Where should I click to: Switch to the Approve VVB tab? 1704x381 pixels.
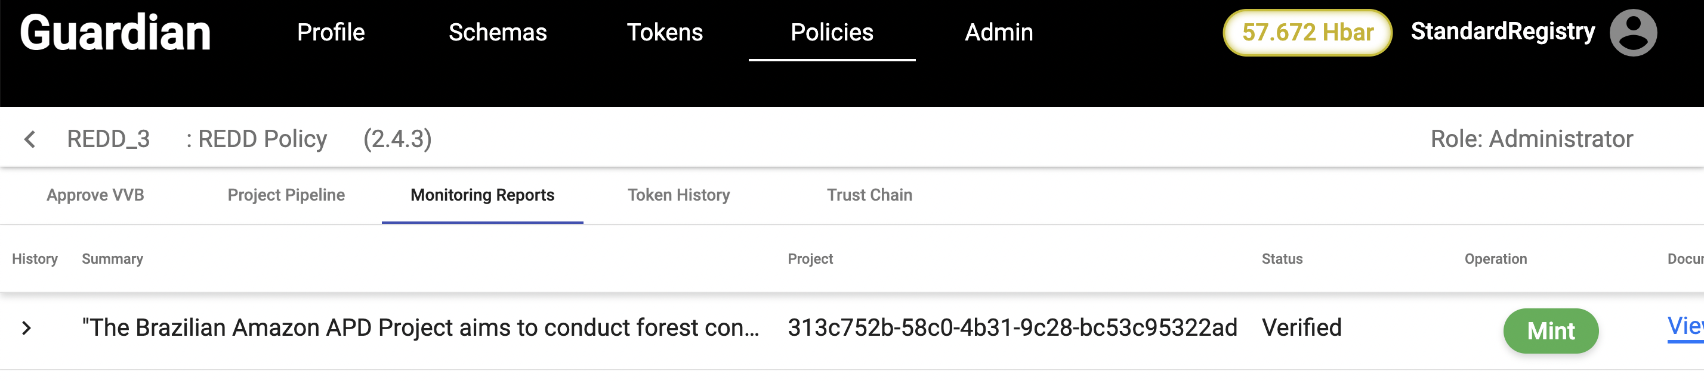95,195
